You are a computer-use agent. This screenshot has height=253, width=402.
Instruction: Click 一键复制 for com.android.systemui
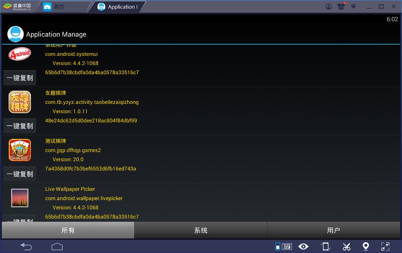point(20,78)
